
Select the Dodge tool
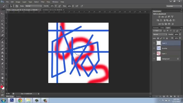coord(2,60)
